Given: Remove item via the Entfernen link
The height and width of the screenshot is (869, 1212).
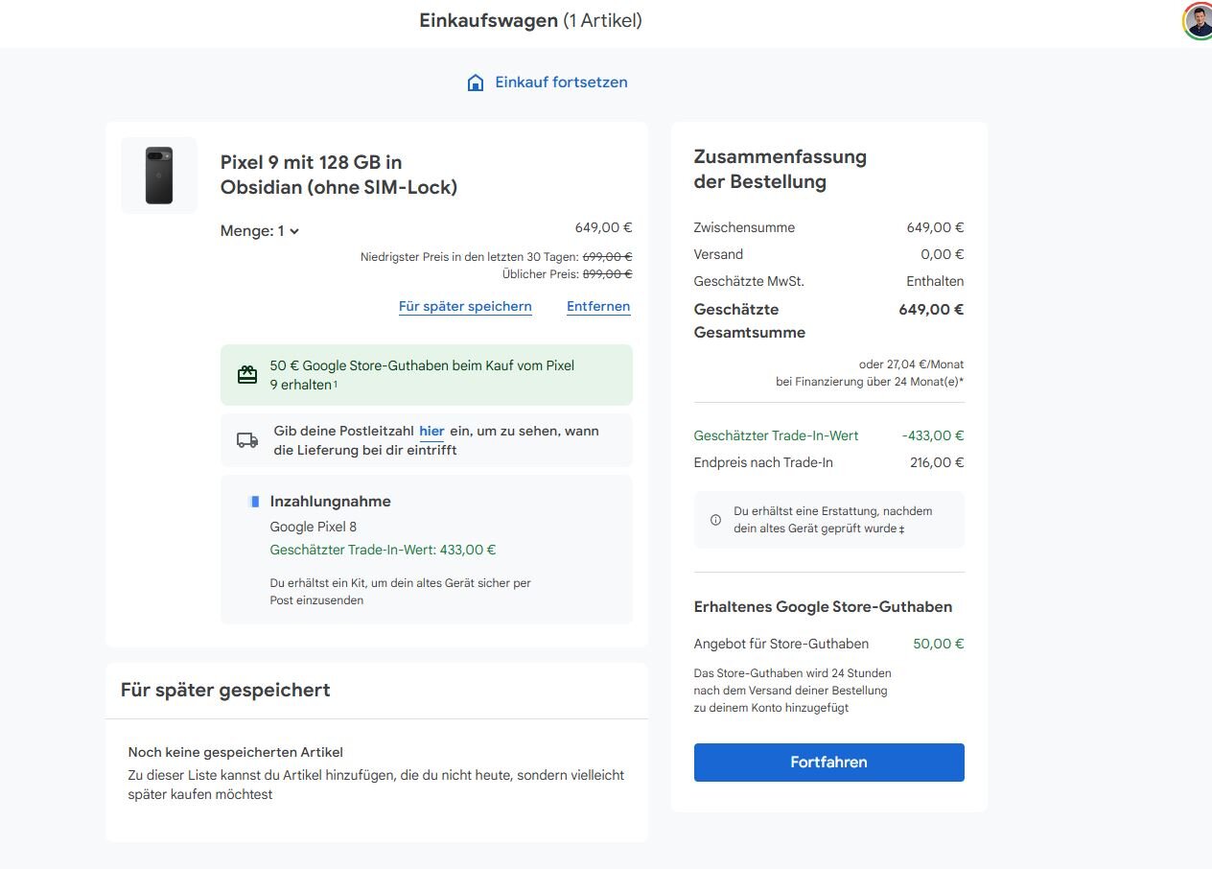Looking at the screenshot, I should click(598, 307).
